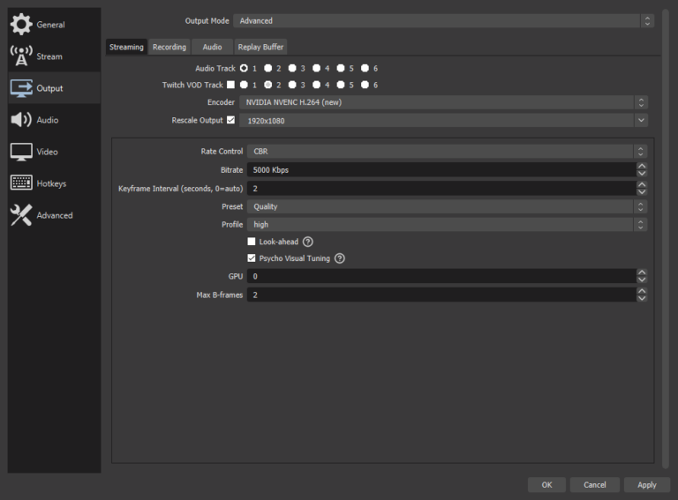Select Audio Track 5 radio button

(341, 68)
